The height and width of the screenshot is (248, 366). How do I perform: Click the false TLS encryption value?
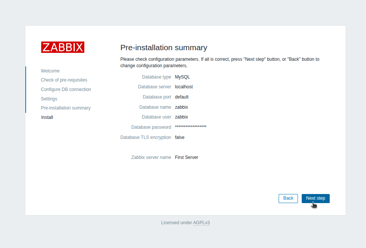point(180,137)
